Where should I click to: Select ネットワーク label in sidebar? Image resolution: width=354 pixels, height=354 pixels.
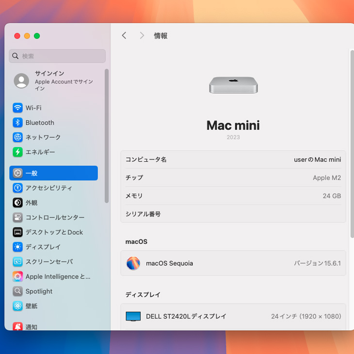43,137
